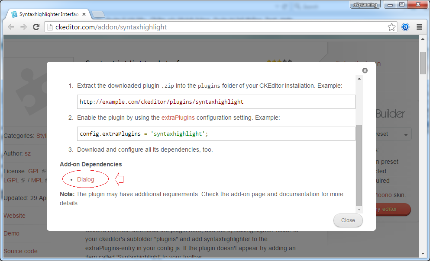Screen dimensions: 430x261
Task: Open the Dialog dependency link
Action: point(86,179)
